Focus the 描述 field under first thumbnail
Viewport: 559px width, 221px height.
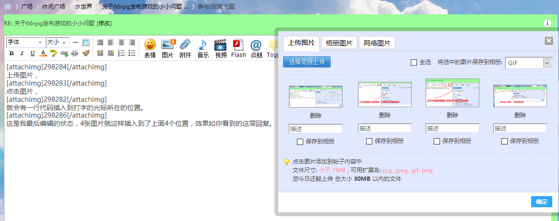pos(316,128)
